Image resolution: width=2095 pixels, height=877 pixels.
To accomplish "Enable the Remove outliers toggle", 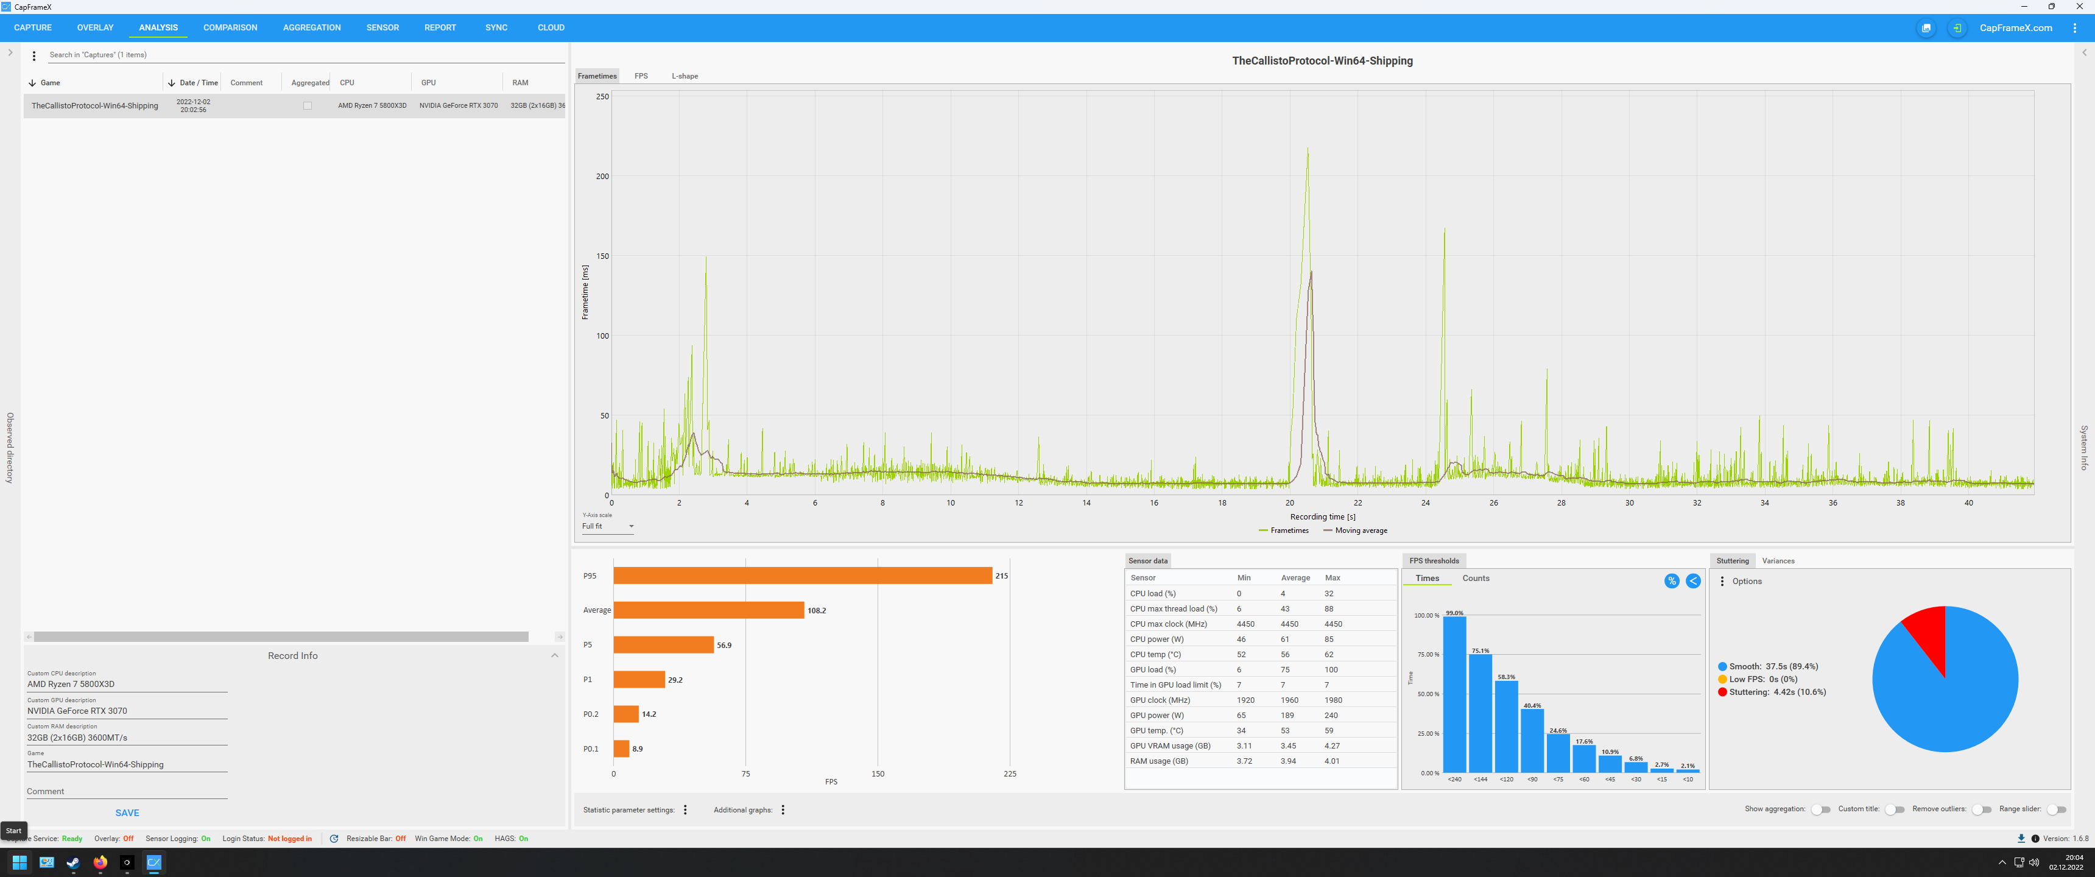I will click(x=1982, y=809).
